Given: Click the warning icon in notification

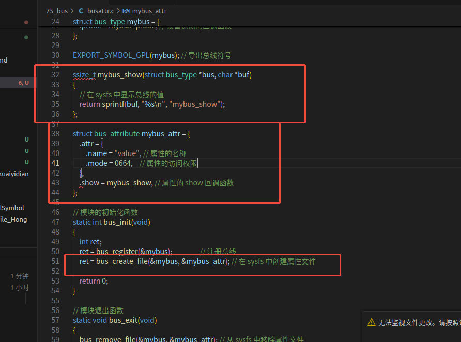Looking at the screenshot, I should click(371, 322).
